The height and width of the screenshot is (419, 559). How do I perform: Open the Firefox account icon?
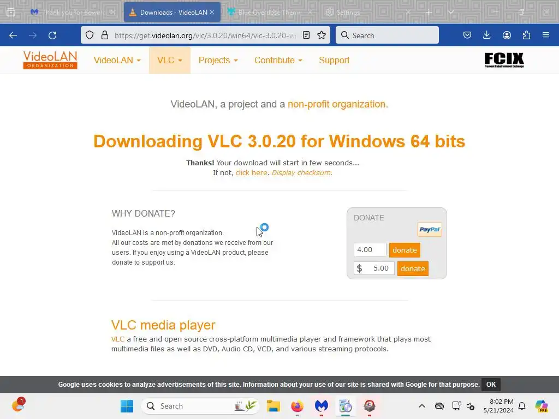tap(507, 35)
